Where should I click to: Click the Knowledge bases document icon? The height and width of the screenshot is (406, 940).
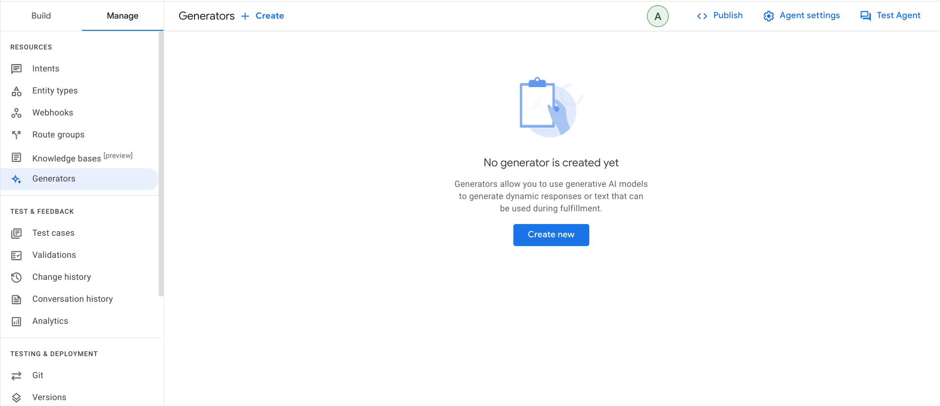16,158
